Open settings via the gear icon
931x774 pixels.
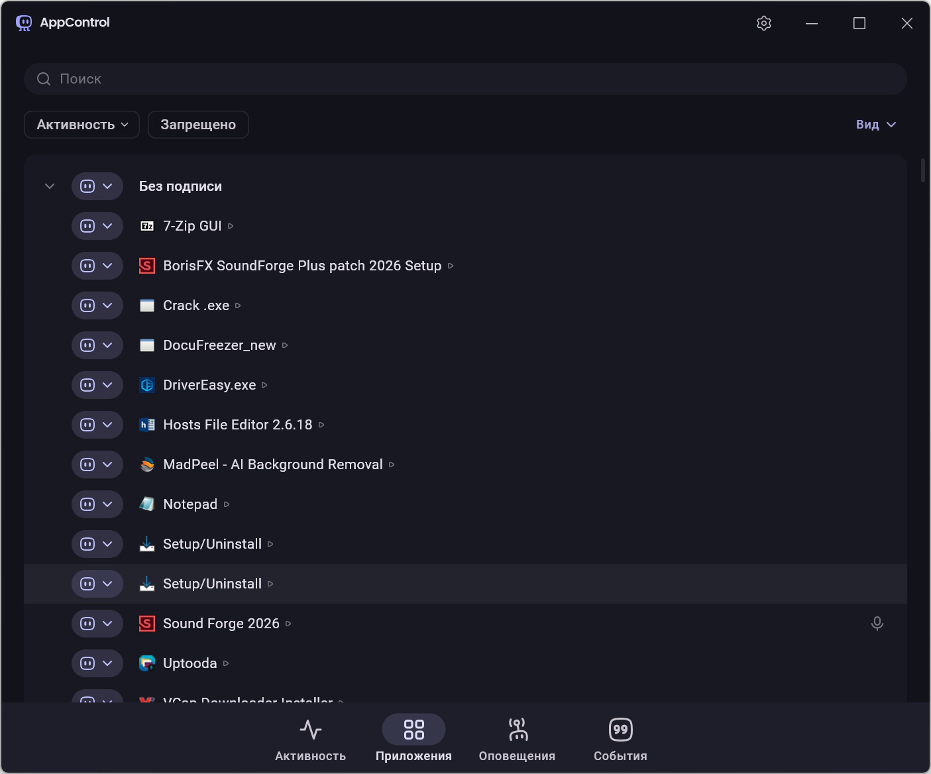tap(764, 23)
